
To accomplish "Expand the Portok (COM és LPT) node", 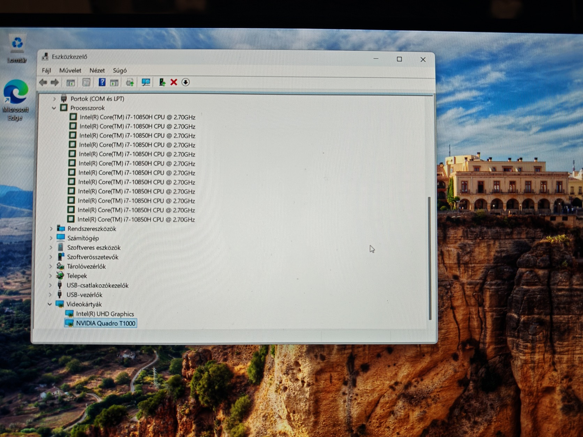I will tap(54, 99).
